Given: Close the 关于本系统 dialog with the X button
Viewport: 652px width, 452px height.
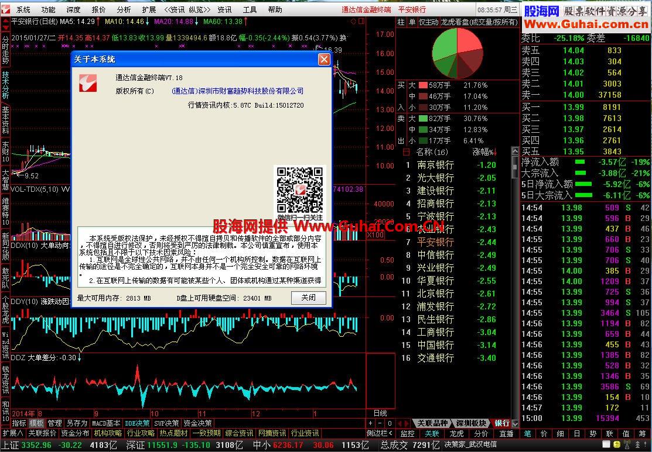Looking at the screenshot, I should click(x=324, y=60).
